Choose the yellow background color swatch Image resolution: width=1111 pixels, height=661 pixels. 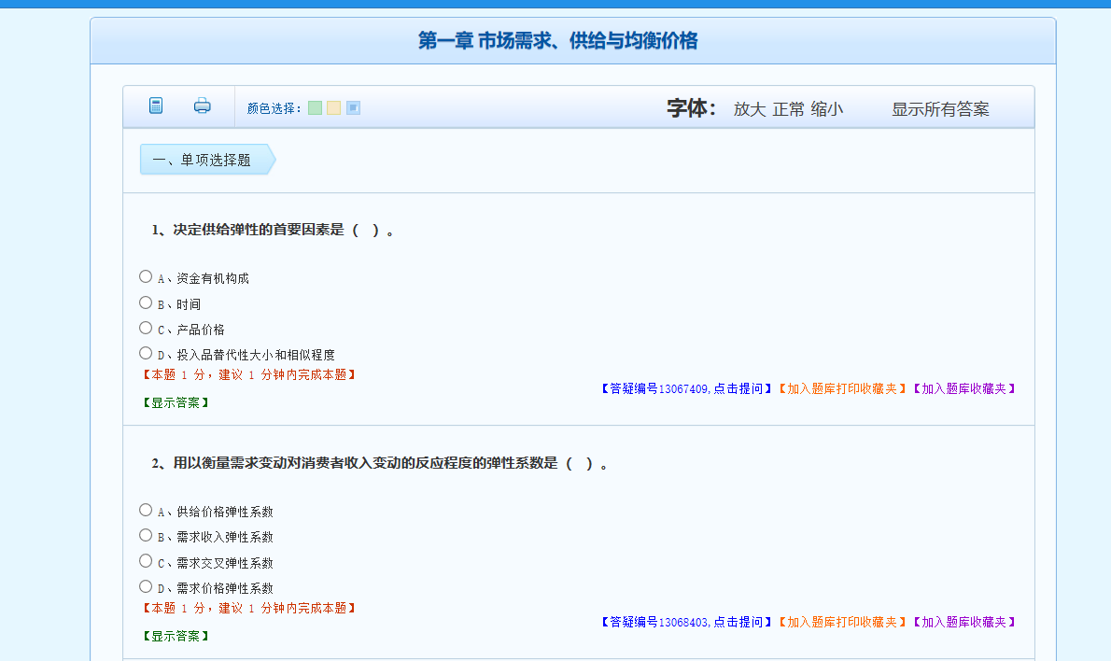[333, 108]
